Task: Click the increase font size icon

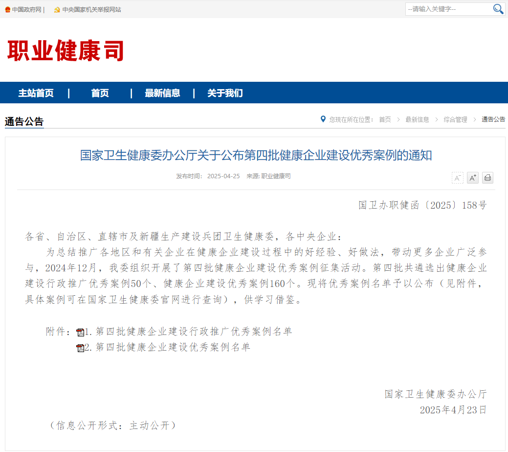Action: coord(472,178)
